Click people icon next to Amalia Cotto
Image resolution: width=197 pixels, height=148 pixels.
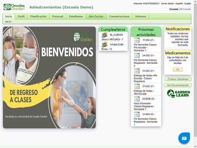tap(104, 44)
